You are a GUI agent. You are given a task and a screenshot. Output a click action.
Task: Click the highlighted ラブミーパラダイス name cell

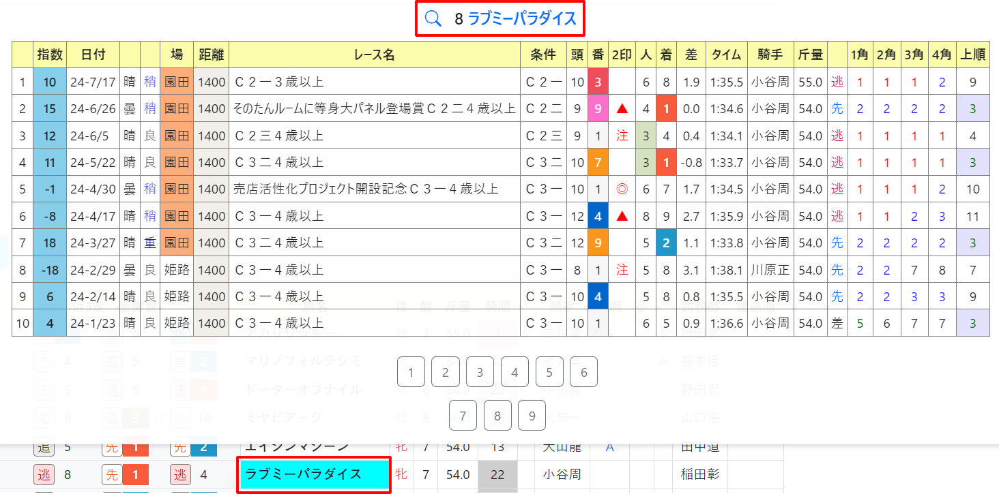coord(315,474)
